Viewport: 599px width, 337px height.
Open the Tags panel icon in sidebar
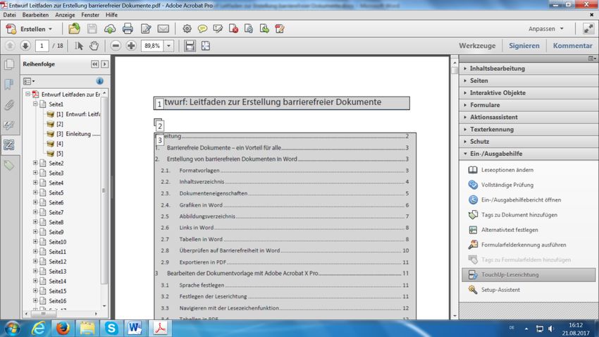(x=9, y=165)
